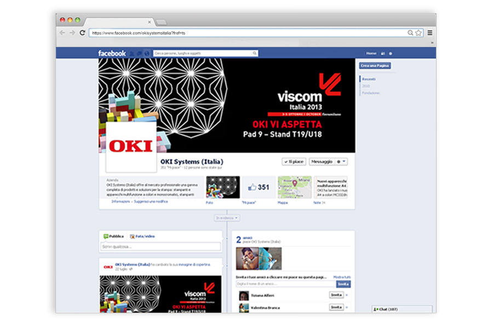Remove the Valentina Branca invite suggestion
Viewport: 493px width, 328px height.
pyautogui.click(x=347, y=307)
